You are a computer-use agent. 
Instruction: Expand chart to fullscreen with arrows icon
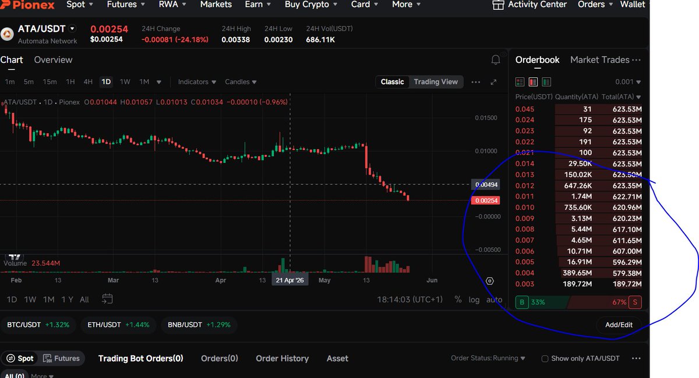pyautogui.click(x=494, y=82)
